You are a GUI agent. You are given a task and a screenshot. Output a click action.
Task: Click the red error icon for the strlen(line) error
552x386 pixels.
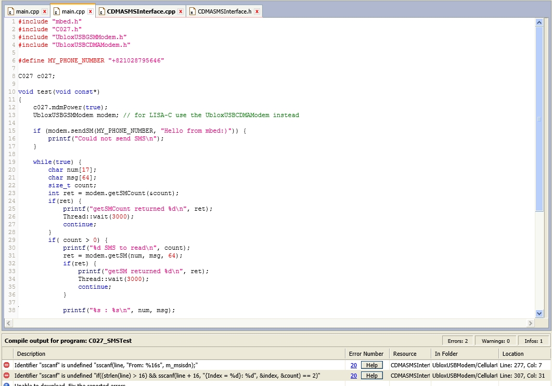[x=7, y=376]
